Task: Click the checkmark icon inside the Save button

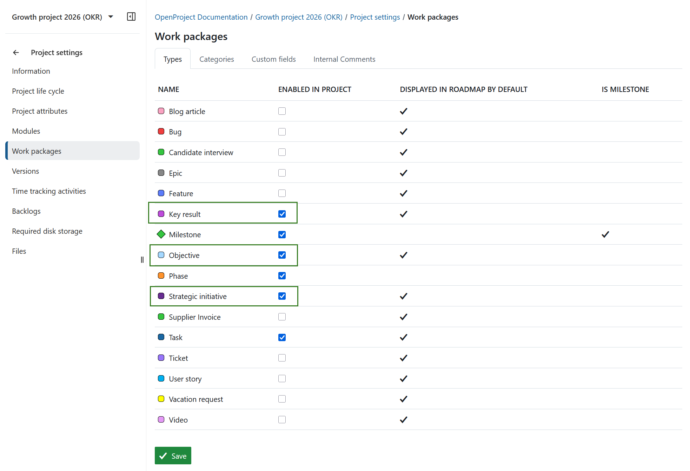Action: point(163,455)
